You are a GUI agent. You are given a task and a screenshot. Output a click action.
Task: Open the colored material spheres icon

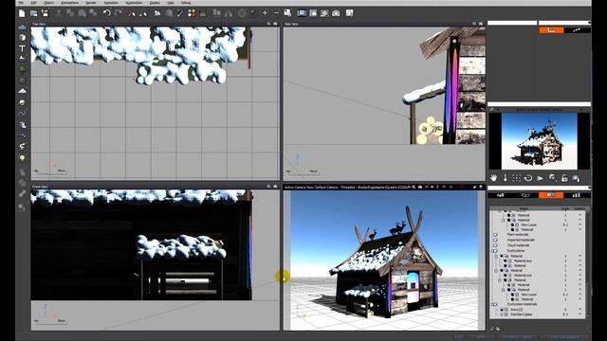(192, 13)
